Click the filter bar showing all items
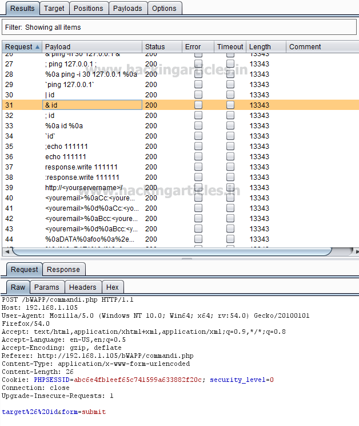359x426 pixels. tap(179, 27)
